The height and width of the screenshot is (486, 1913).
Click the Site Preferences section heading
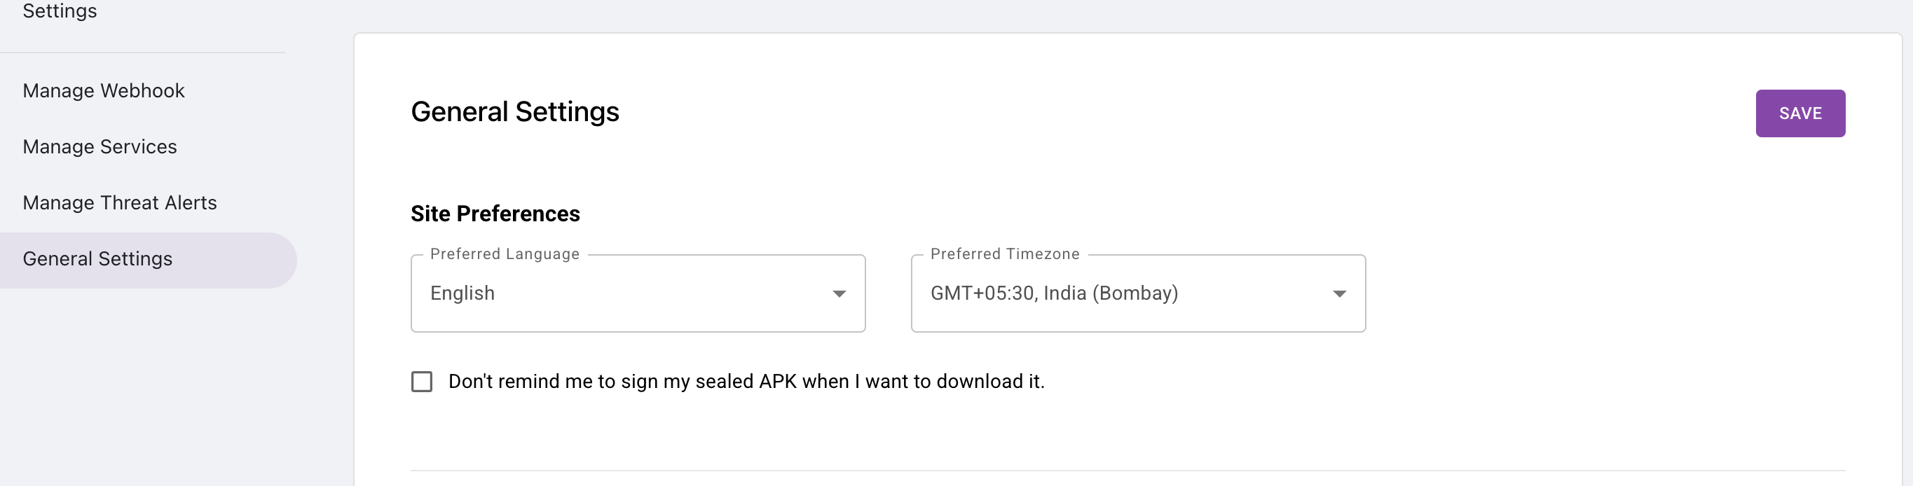point(495,214)
